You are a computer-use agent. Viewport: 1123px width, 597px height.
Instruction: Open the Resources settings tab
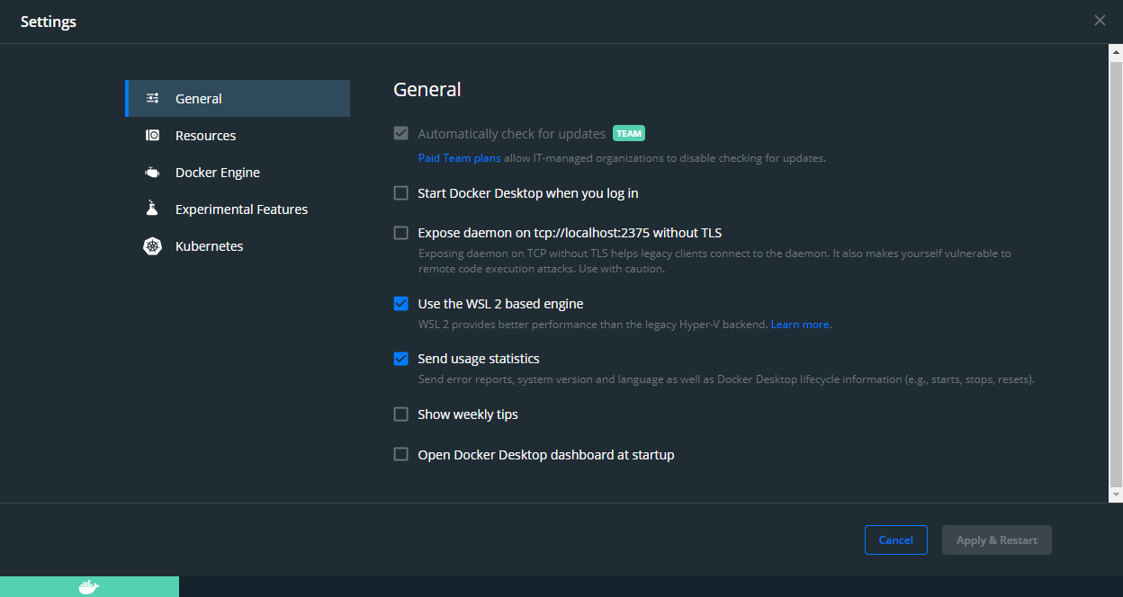tap(238, 136)
